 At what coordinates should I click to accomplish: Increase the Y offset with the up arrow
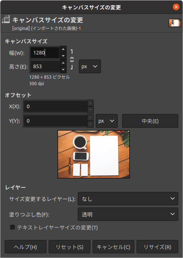90,118
